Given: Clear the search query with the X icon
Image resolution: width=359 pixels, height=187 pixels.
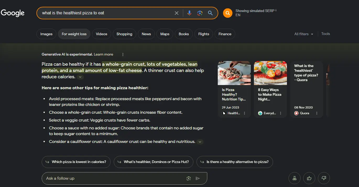Looking at the screenshot, I should pos(177,13).
